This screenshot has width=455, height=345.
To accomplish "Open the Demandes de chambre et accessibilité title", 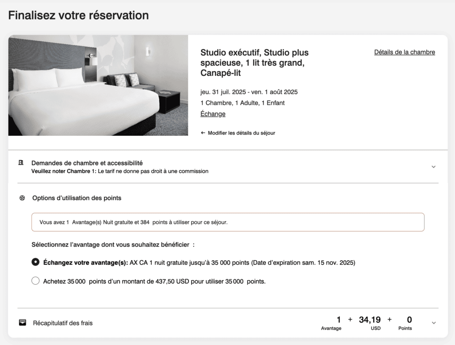I will 87,163.
